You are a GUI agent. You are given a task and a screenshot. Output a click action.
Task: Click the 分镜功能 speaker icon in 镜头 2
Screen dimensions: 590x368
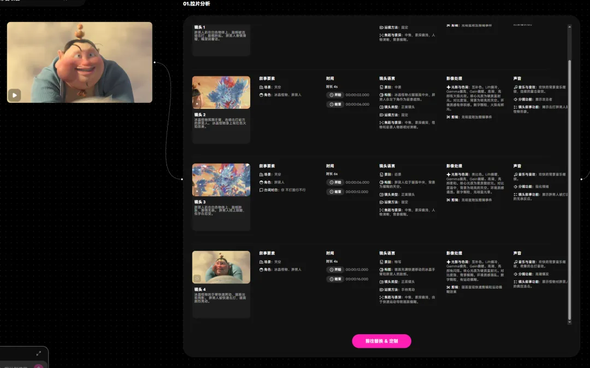(516, 100)
